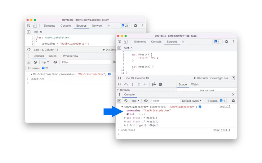Step out of current function icon
This screenshot has width=262, height=163.
click(x=139, y=85)
